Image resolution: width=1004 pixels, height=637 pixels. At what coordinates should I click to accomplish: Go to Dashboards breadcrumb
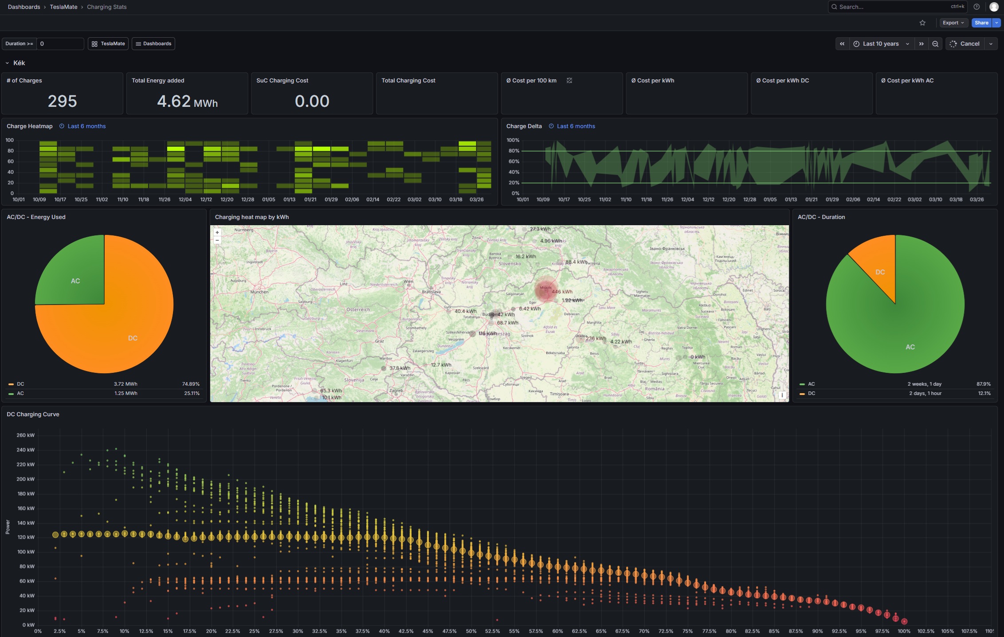point(24,7)
